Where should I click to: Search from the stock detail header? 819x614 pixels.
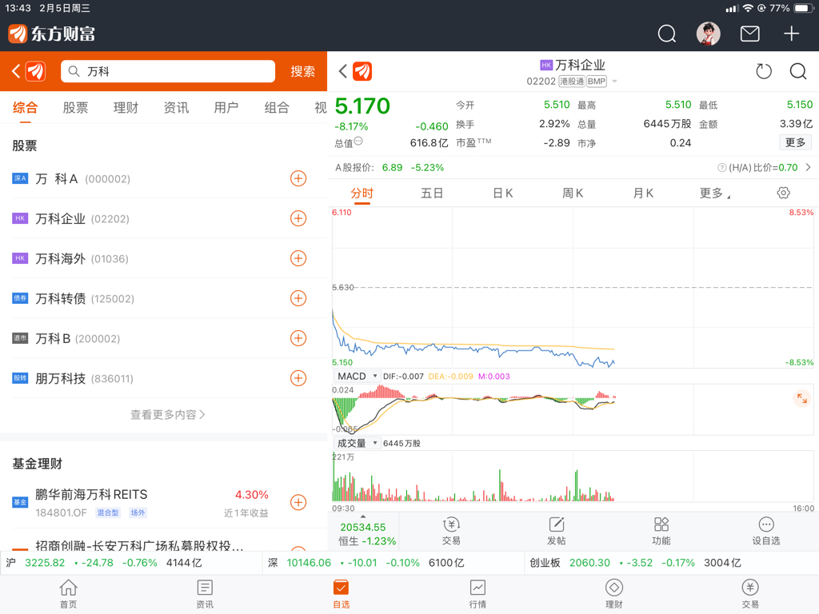797,71
